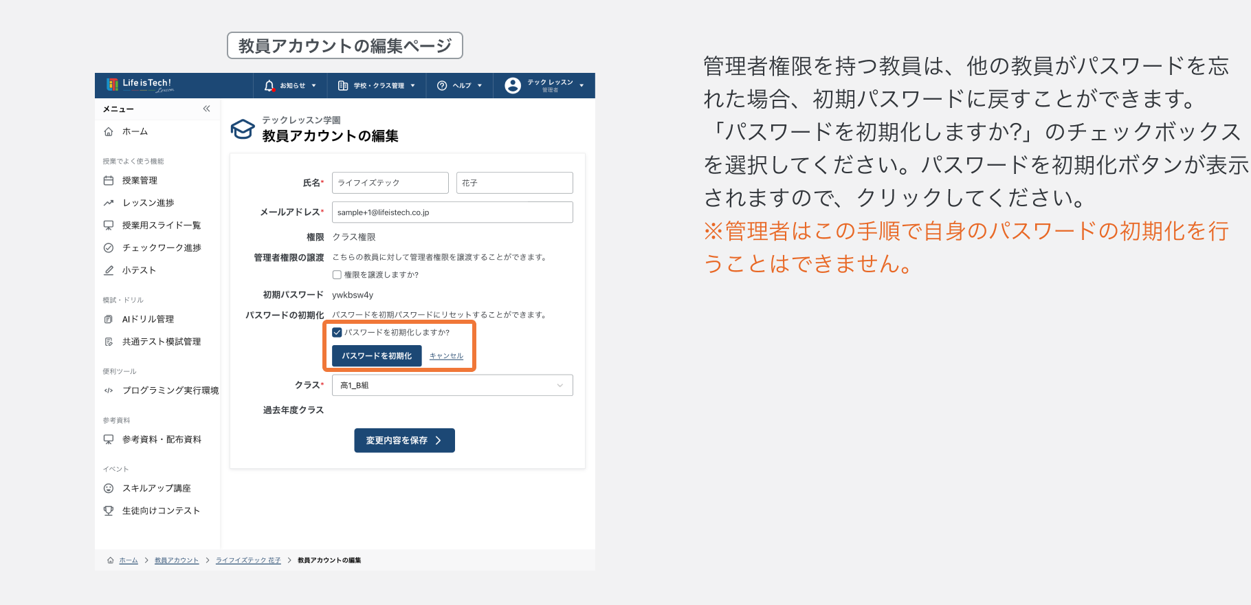The height and width of the screenshot is (605, 1251).
Task: Enable the 権限を譲渡しますか? checkbox
Action: (x=337, y=275)
